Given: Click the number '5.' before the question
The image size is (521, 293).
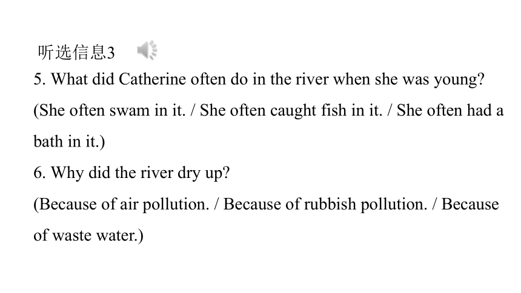Looking at the screenshot, I should (39, 80).
